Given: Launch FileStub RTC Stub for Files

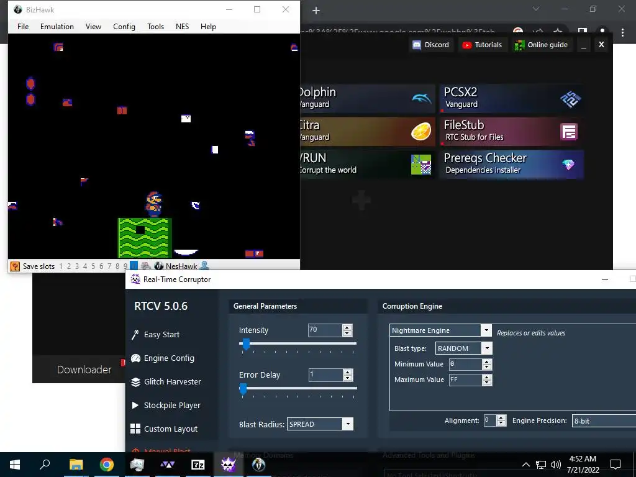Looking at the screenshot, I should point(512,132).
